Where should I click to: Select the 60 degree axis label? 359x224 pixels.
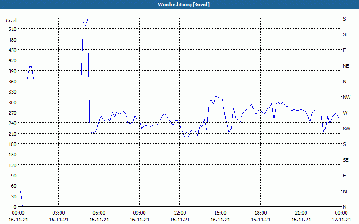[x=14, y=186]
